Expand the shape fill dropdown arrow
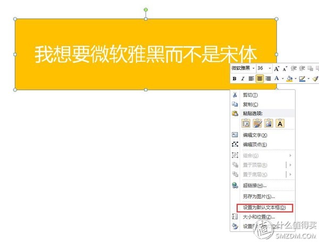319x242 pixels. point(296,79)
